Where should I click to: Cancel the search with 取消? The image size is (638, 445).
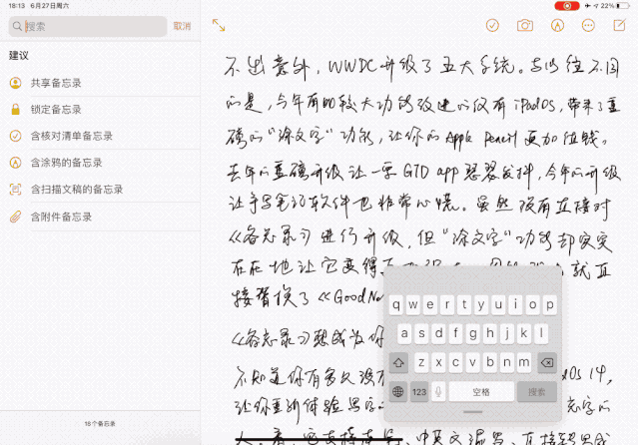point(182,26)
